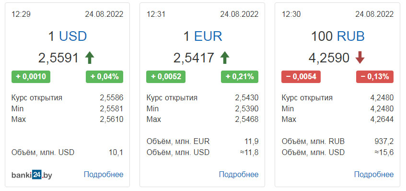Click the 4,2590 RUB rate value

329,58
